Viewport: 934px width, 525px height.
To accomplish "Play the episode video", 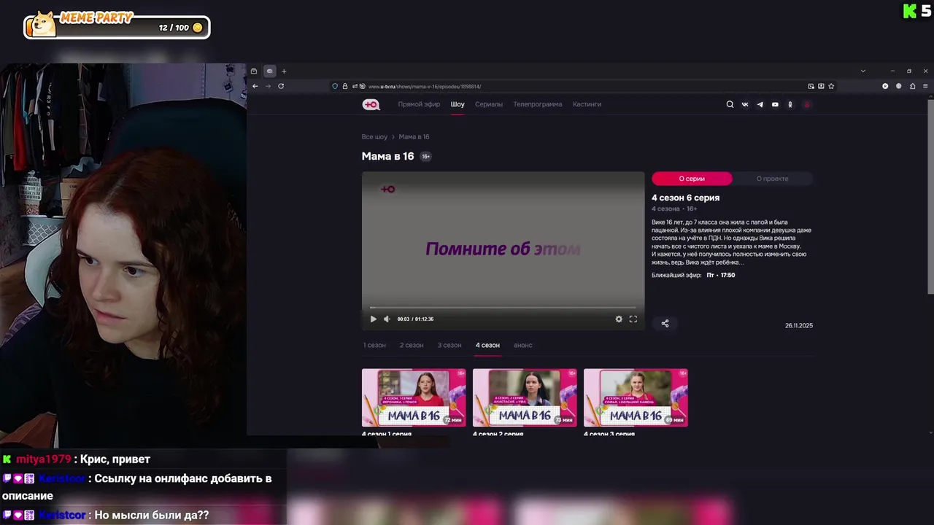I will 374,319.
